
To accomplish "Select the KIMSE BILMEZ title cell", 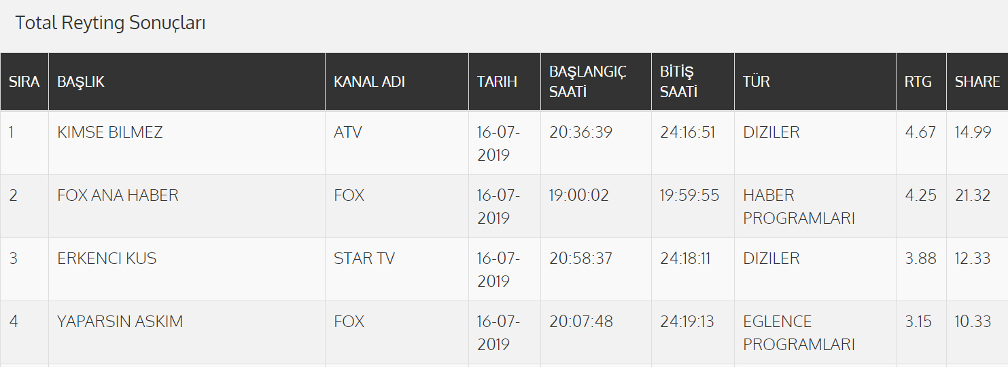I will tap(110, 132).
